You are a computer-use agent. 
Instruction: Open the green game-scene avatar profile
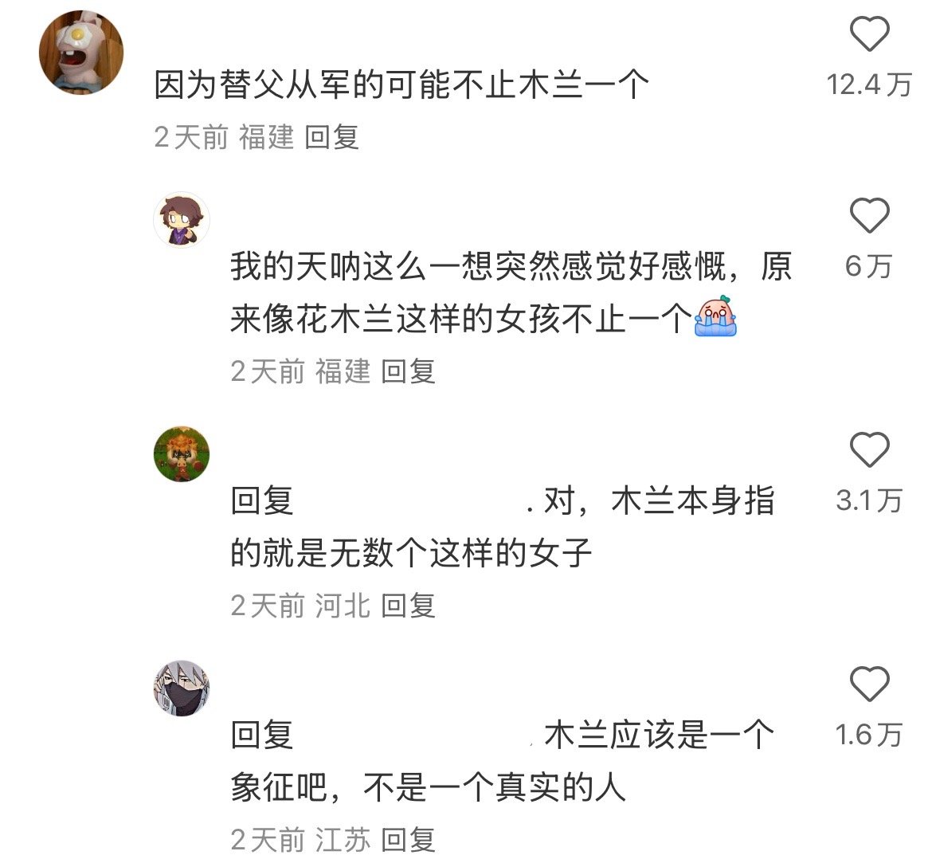click(x=182, y=453)
